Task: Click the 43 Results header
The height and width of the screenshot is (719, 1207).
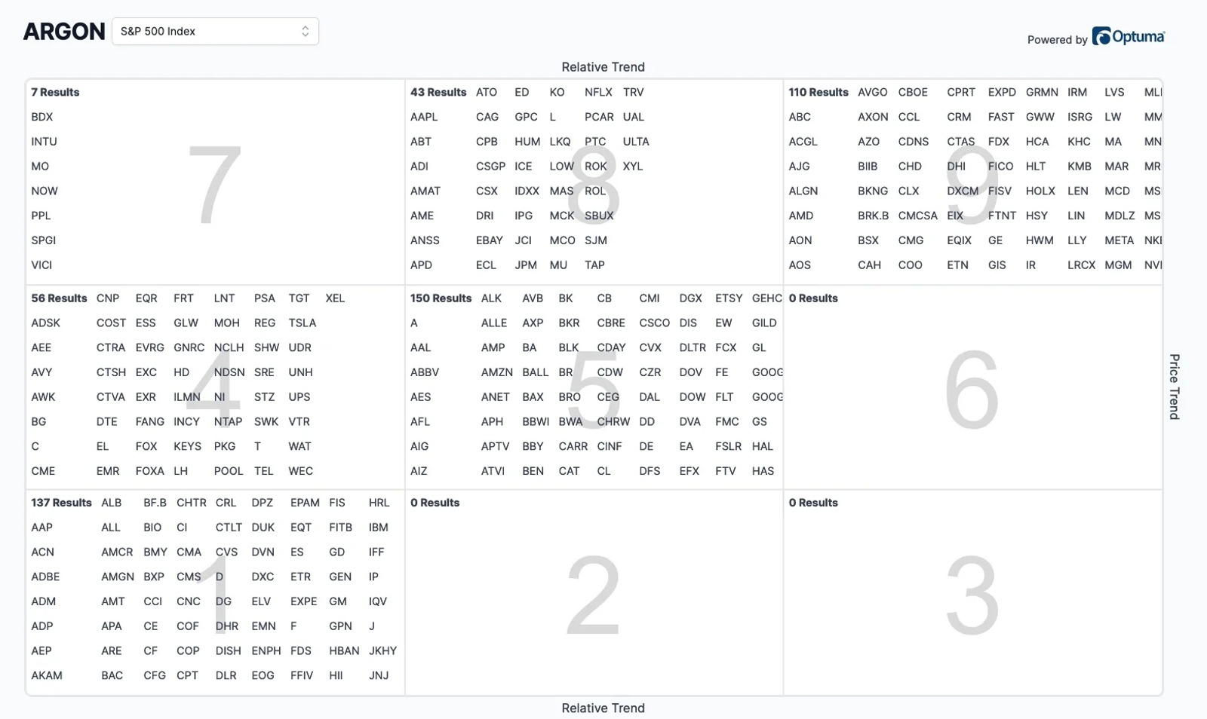Action: tap(438, 92)
